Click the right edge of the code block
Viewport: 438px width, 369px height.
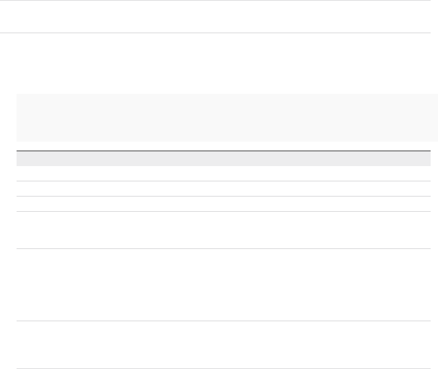pyautogui.click(x=435, y=118)
